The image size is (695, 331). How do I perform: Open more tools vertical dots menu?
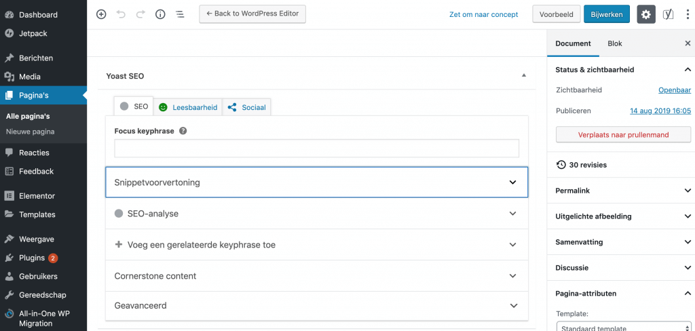pos(687,14)
